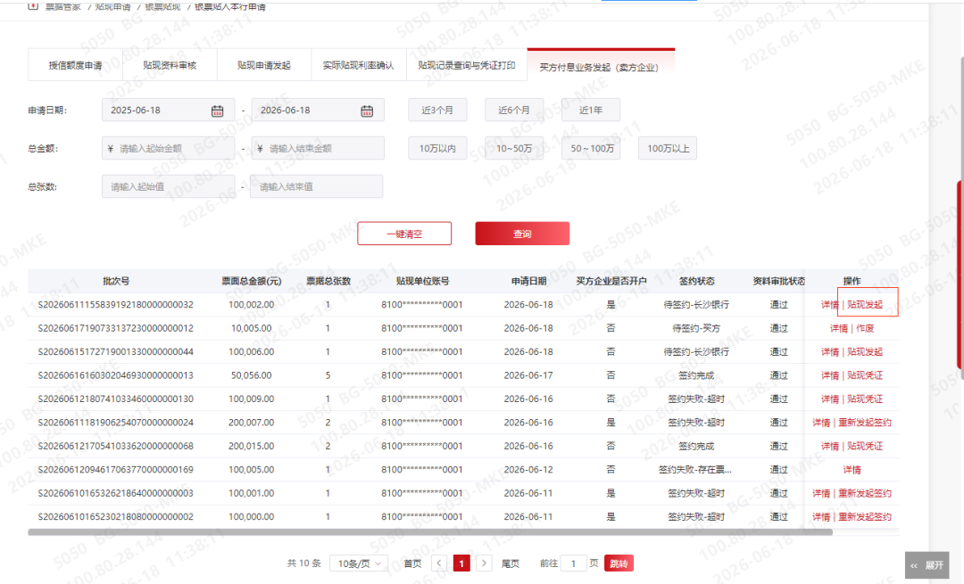Filter amount by 10~50万
964x584 pixels.
pyautogui.click(x=514, y=148)
